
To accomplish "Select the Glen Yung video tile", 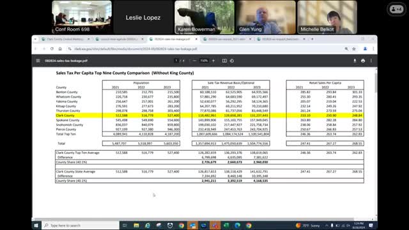I will click(266, 17).
